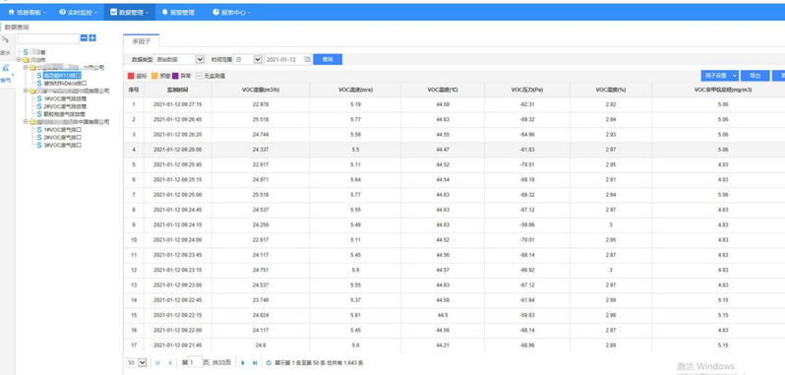785x375 pixels.
Task: Open the calendar picker icon
Action: point(307,59)
